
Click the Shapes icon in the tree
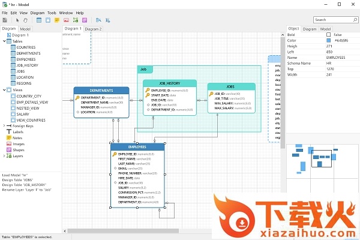[x=9, y=150]
